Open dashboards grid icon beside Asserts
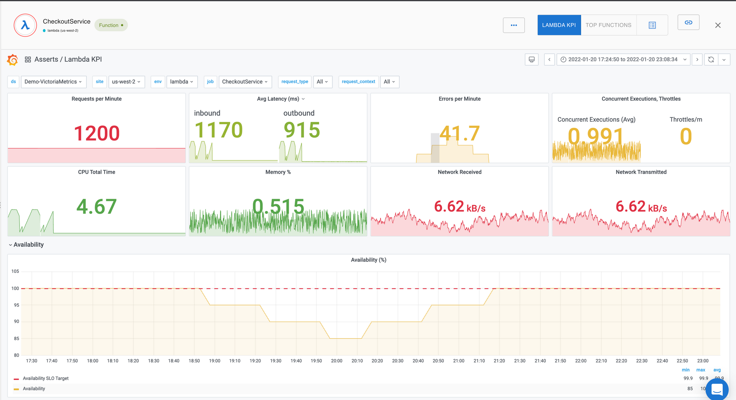Image resolution: width=736 pixels, height=400 pixels. (x=28, y=60)
